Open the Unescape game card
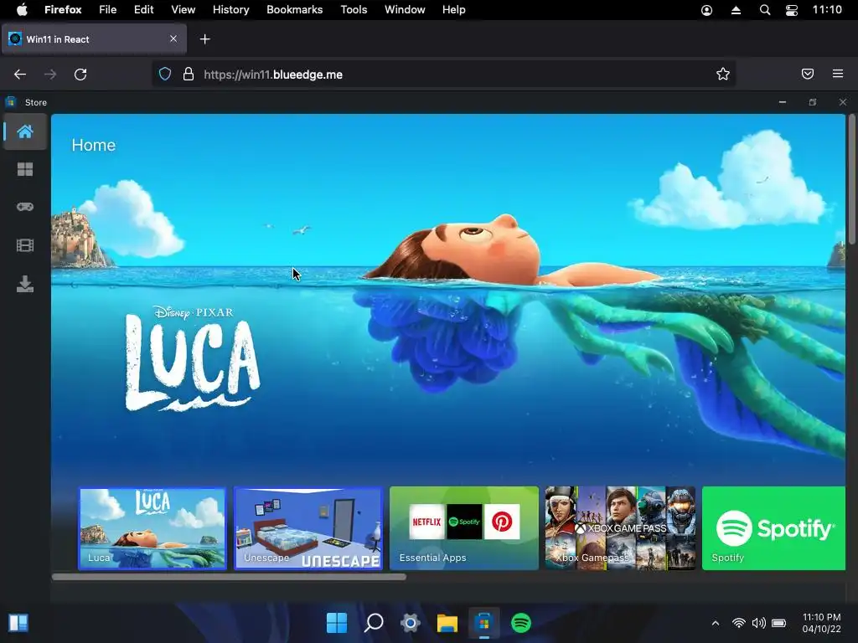Screen dimensions: 858x643 (308, 528)
